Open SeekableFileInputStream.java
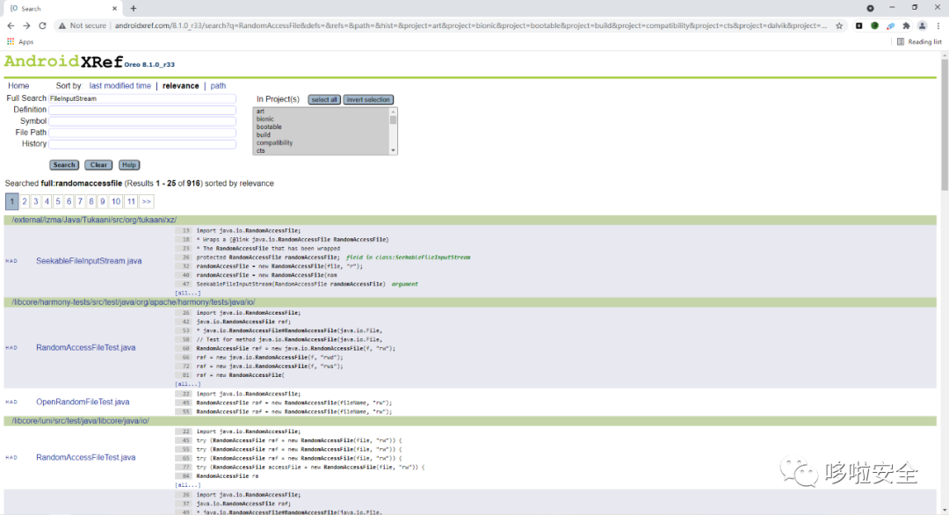 coord(89,261)
